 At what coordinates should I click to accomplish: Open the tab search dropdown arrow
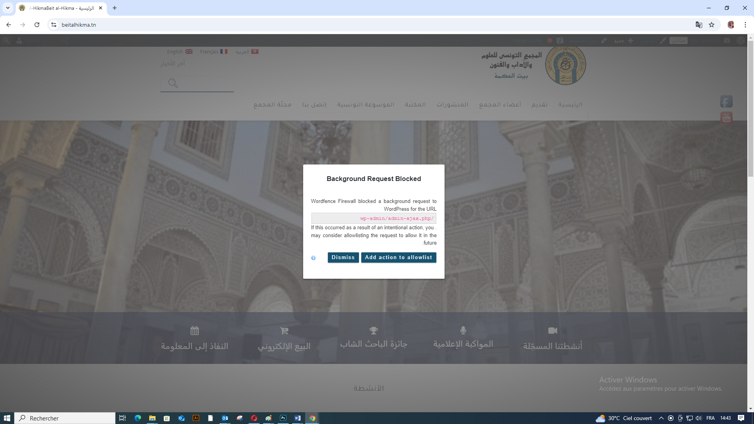pyautogui.click(x=8, y=8)
